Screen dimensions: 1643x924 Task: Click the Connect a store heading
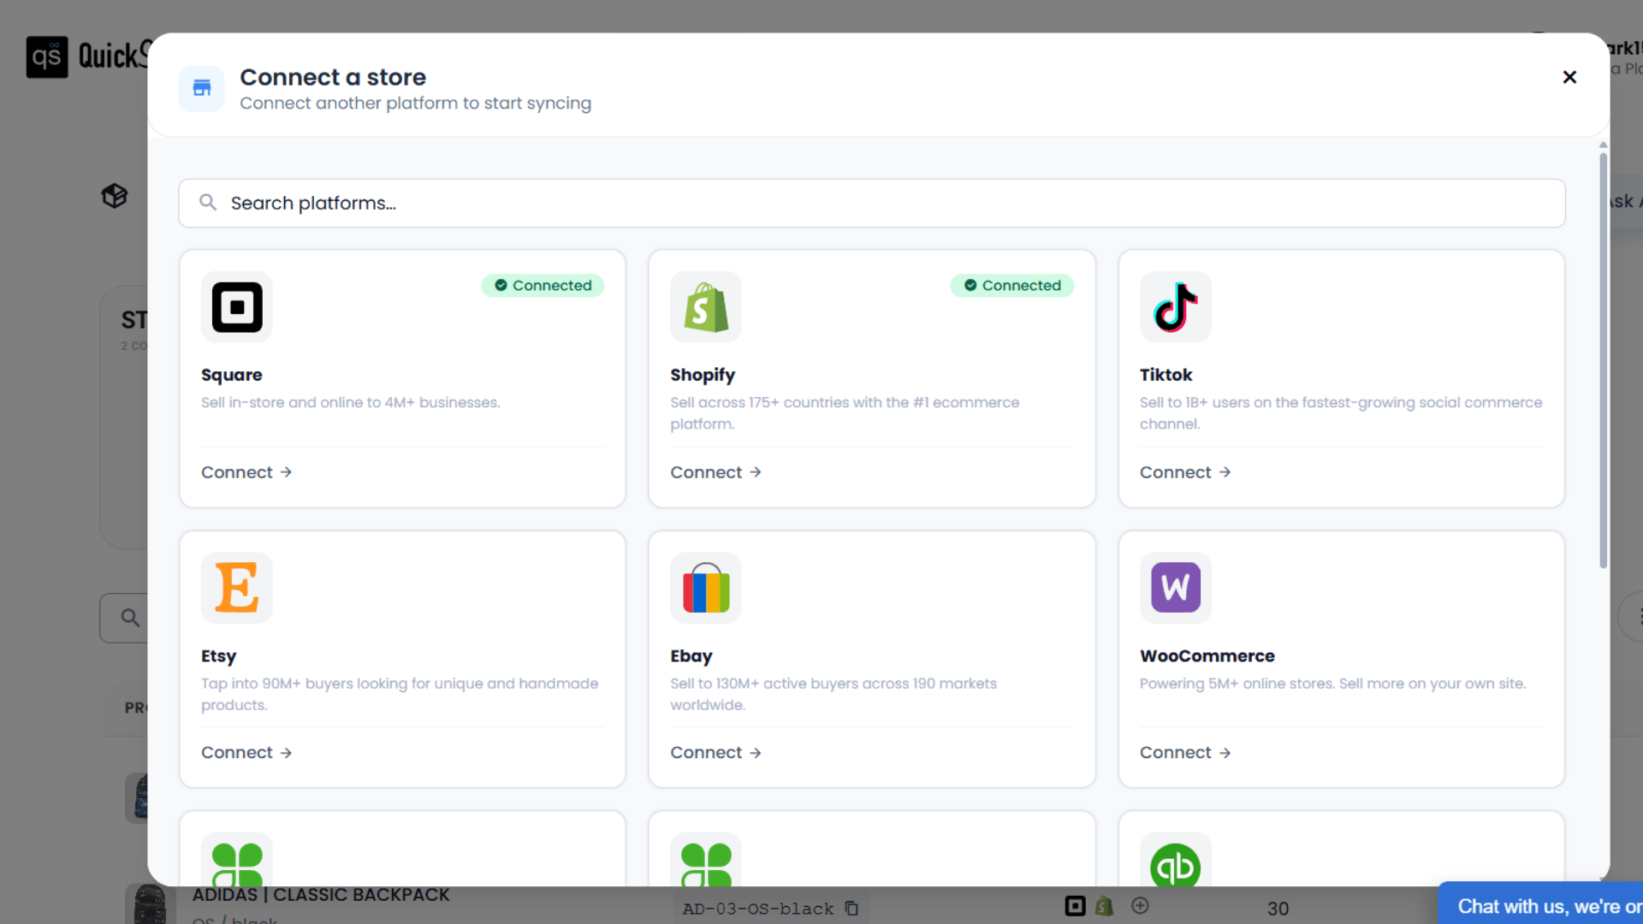point(333,77)
